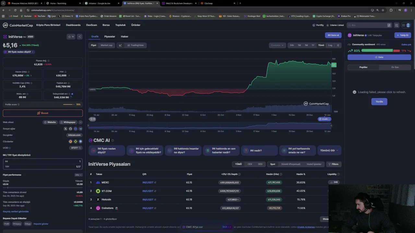Click the low-high price range slider
The width and height of the screenshot is (415, 233).
(43, 187)
